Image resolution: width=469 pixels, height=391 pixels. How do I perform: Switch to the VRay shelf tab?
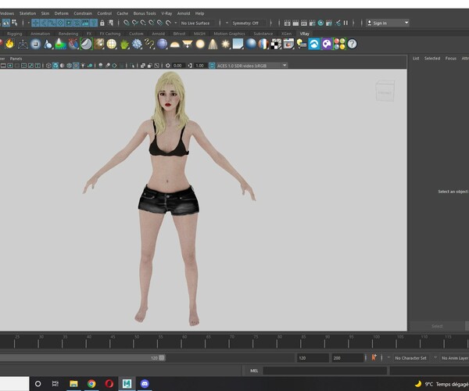pyautogui.click(x=305, y=34)
